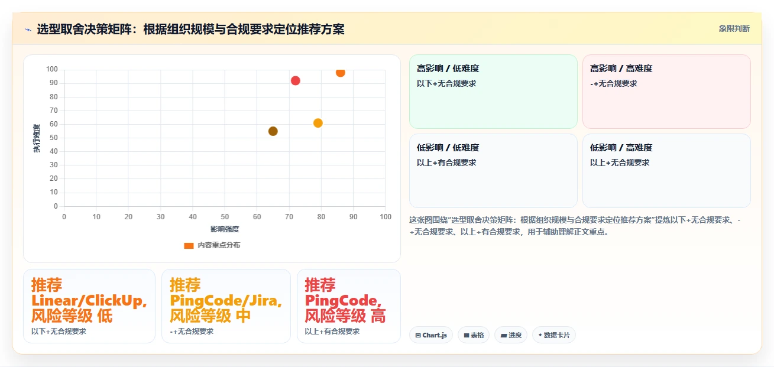Open the 低影响 / 高难度 quadrant card
774x367 pixels.
click(666, 171)
